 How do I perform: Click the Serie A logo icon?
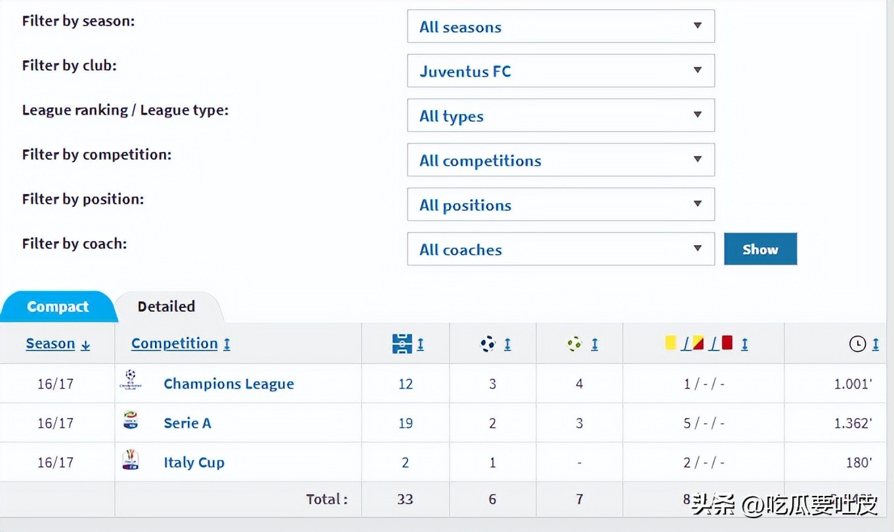pos(131,421)
